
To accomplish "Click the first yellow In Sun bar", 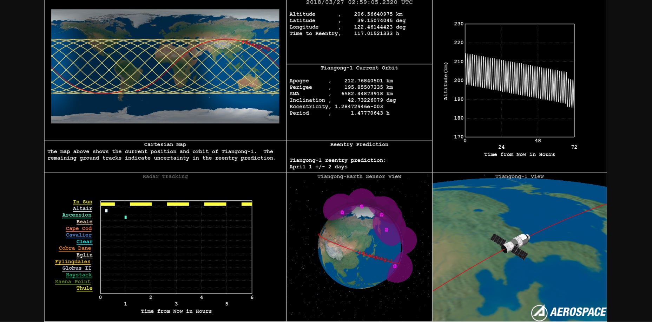I will (x=107, y=204).
